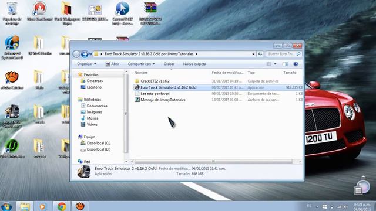Click the Explorer back navigation button
The width and height of the screenshot is (376, 211).
[76, 54]
